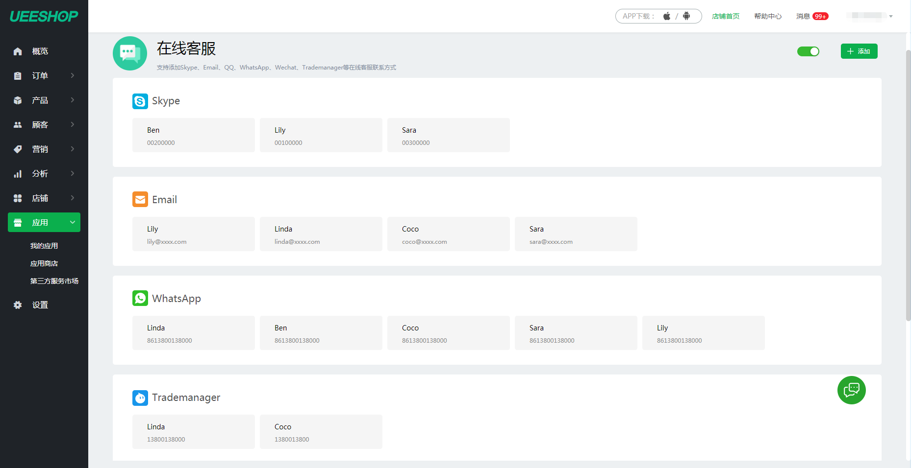Click the Trademanager section icon
Viewport: 911px width, 468px height.
(x=140, y=398)
